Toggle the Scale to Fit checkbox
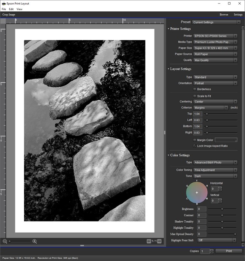This screenshot has height=261, width=245. coord(195,96)
